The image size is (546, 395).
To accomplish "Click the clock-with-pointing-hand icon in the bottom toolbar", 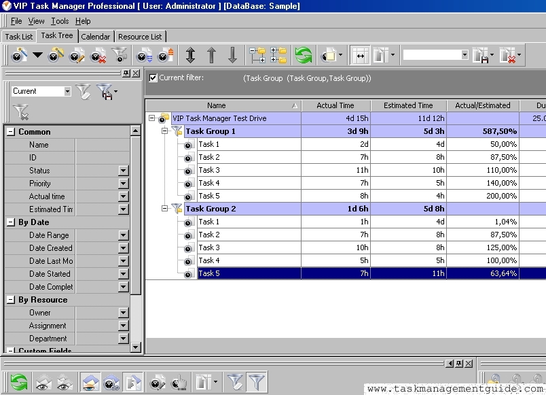I will click(179, 382).
